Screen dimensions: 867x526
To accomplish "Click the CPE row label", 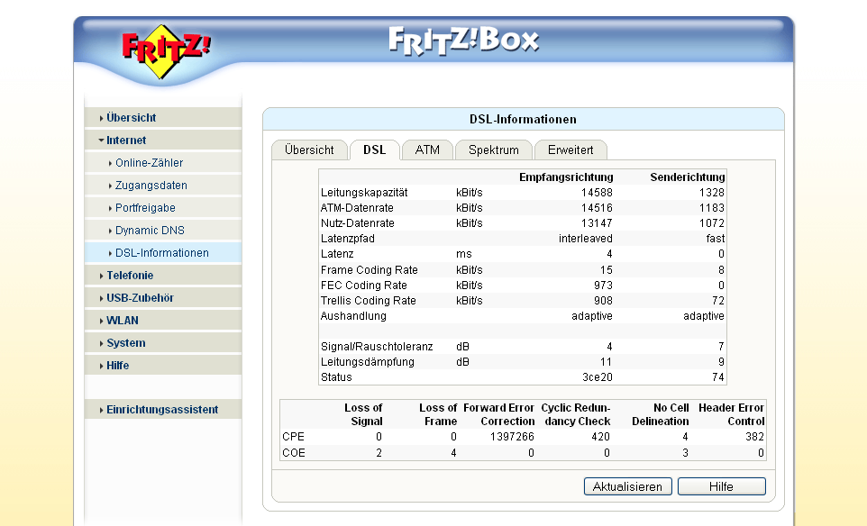I will coord(293,437).
